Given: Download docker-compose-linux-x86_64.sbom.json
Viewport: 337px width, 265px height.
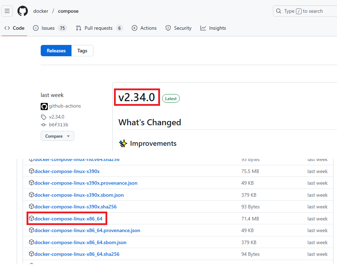Looking at the screenshot, I should [80, 242].
